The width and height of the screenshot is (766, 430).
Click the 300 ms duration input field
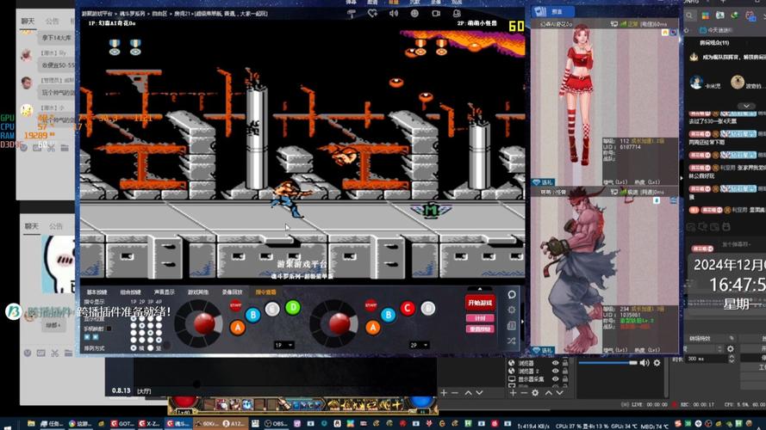coord(707,359)
